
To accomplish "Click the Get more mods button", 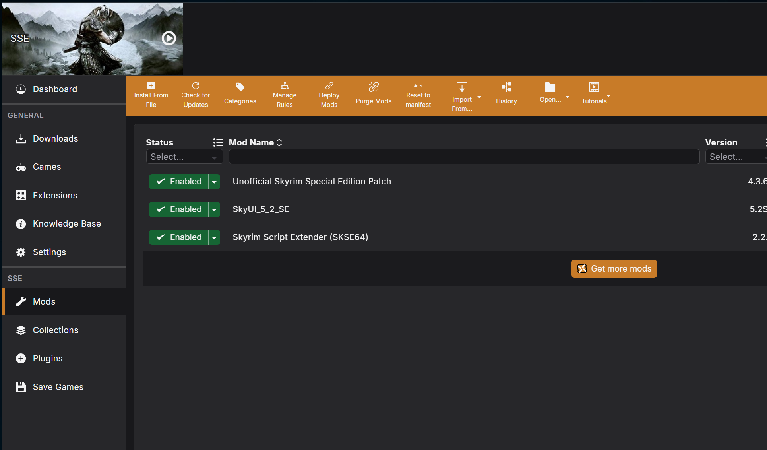I will click(614, 269).
